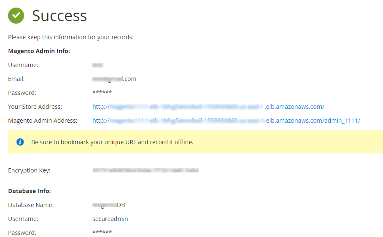Click the Your Store Address label
The image size is (383, 237).
[35, 107]
